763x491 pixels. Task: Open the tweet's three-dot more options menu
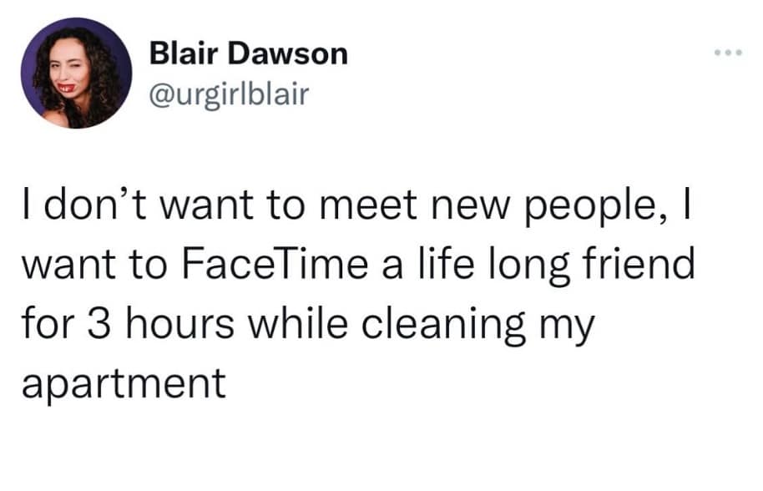click(x=727, y=53)
